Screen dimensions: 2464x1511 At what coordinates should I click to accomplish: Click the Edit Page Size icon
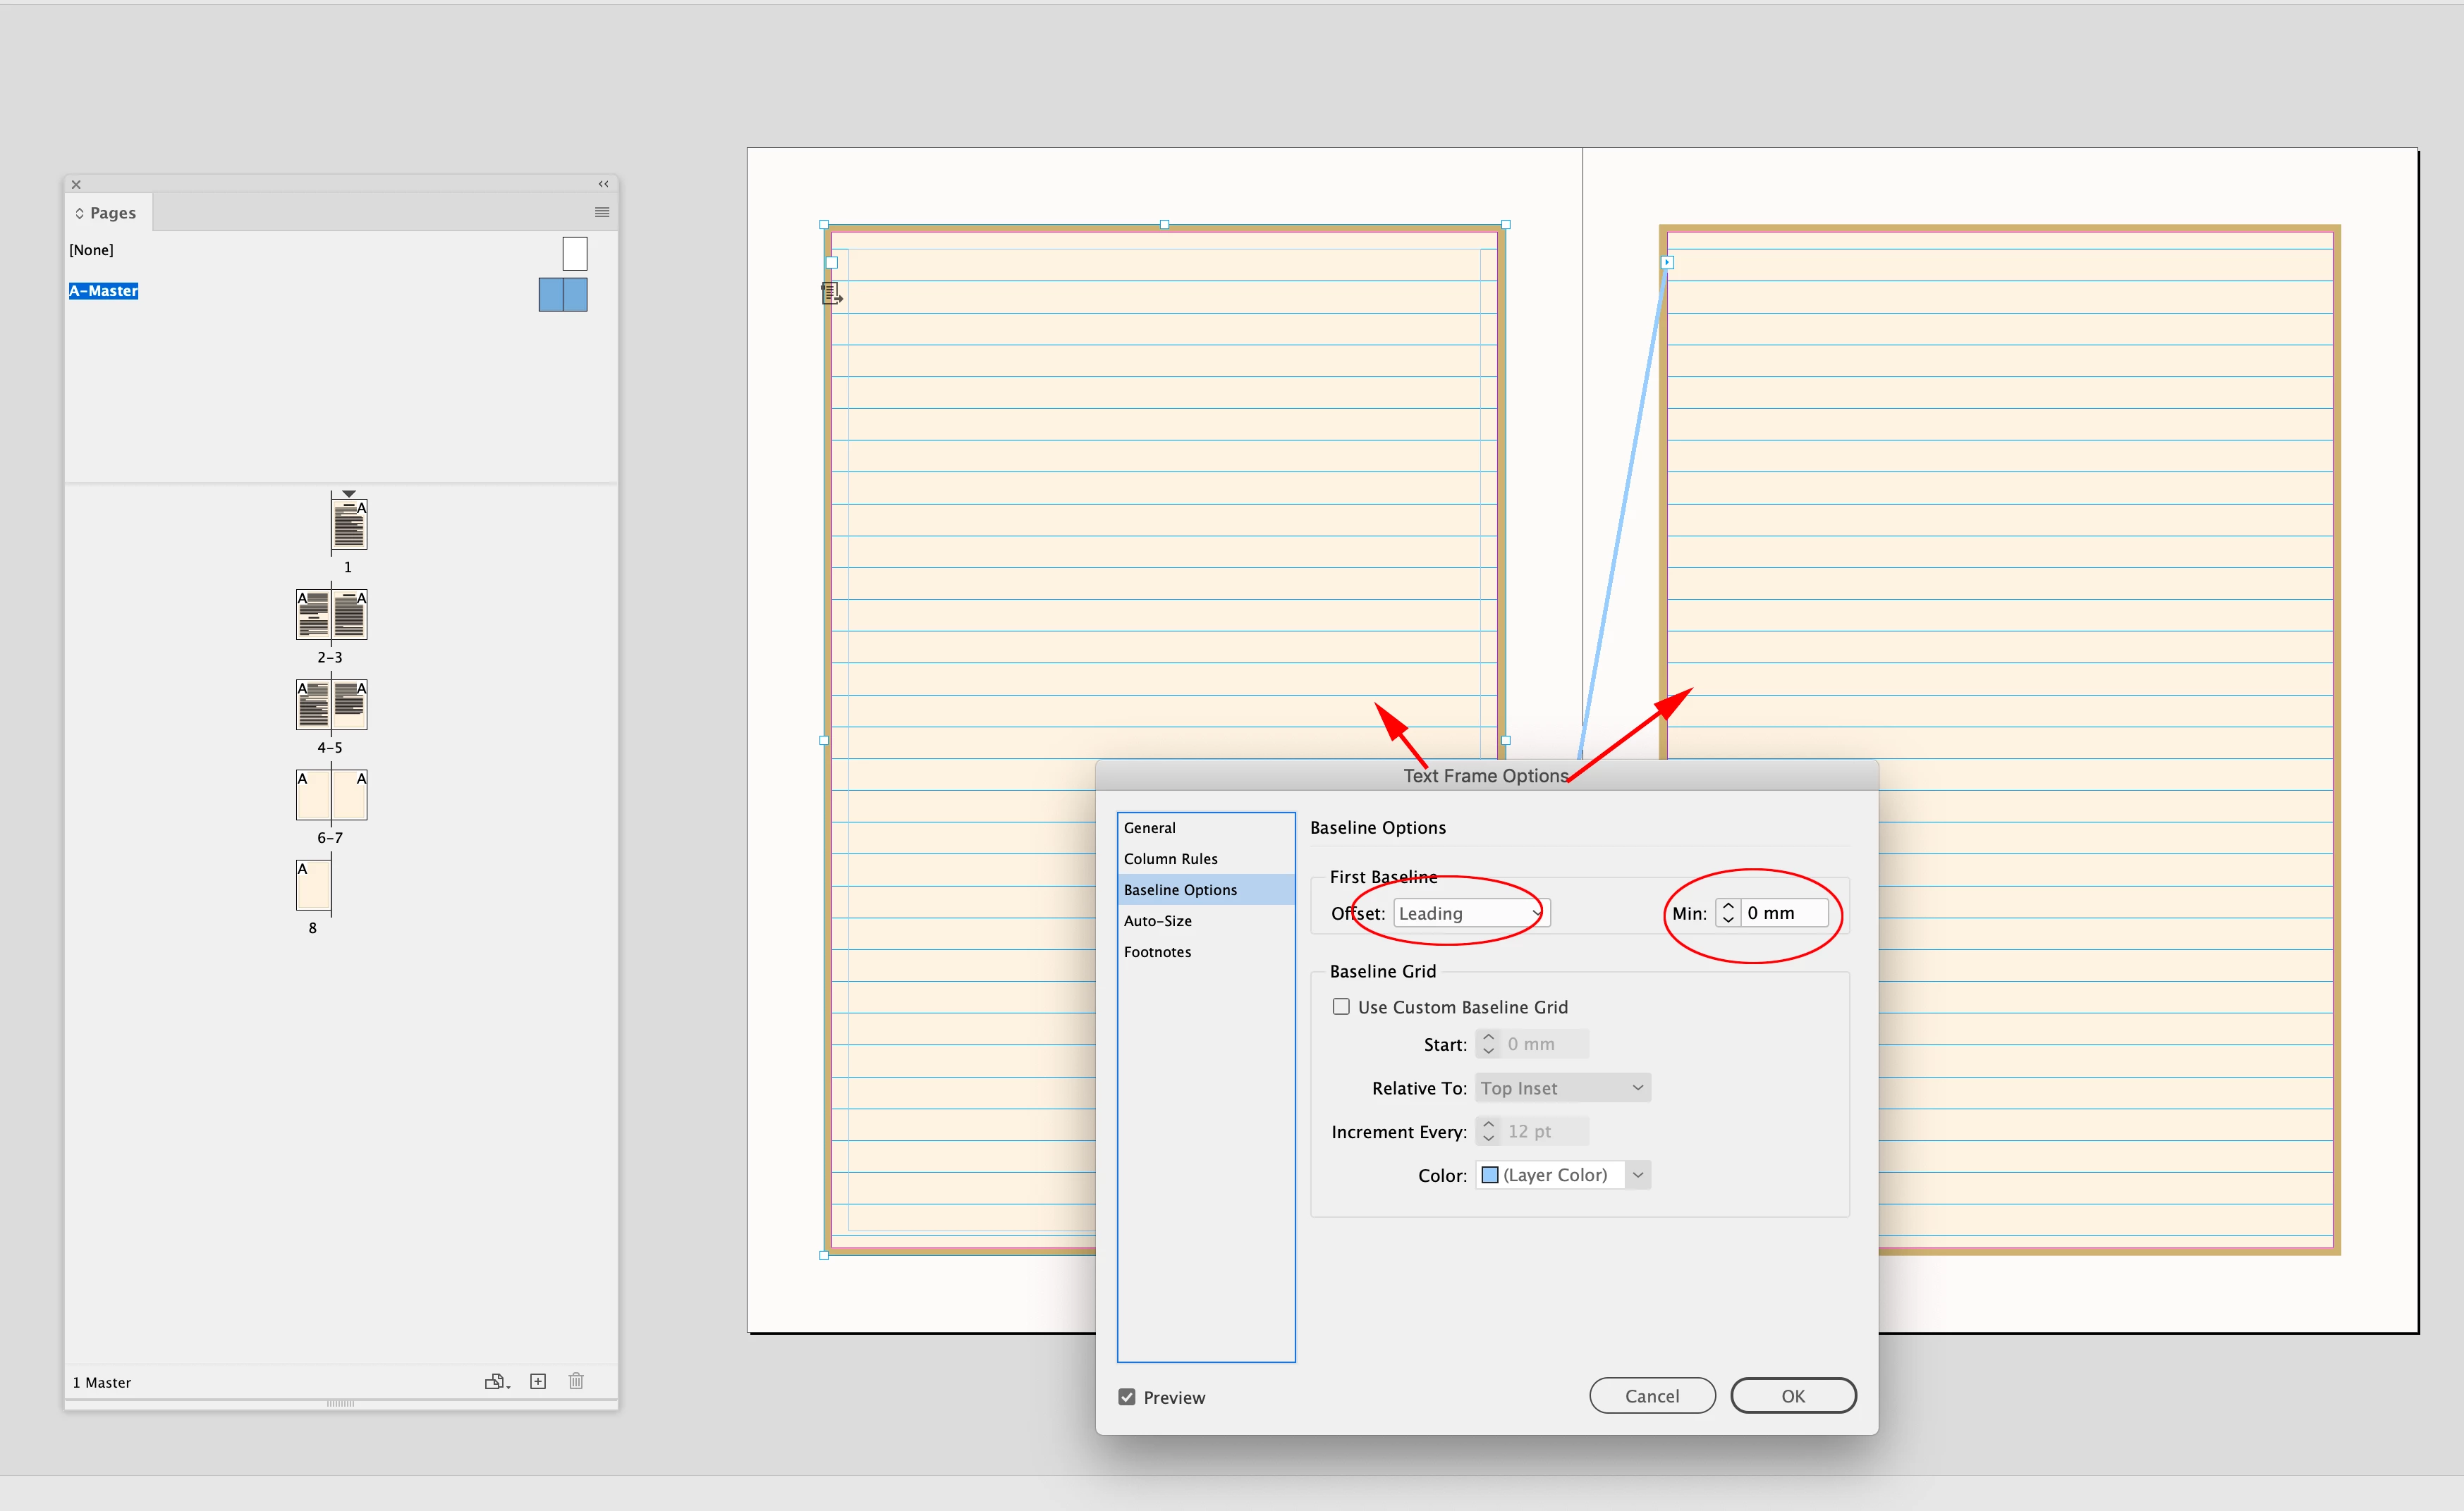496,1381
